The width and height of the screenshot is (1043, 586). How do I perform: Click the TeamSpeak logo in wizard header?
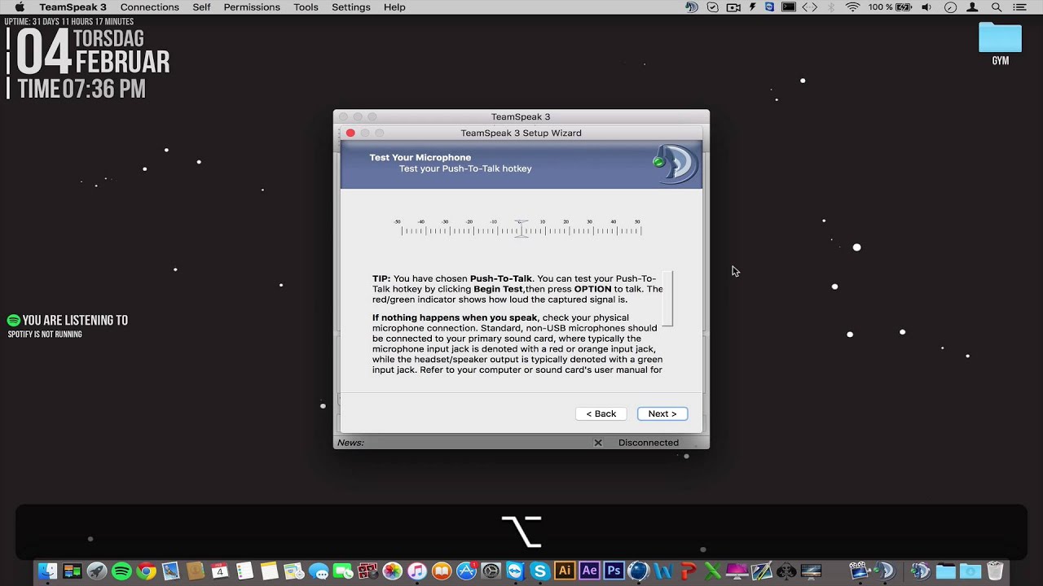tap(676, 163)
